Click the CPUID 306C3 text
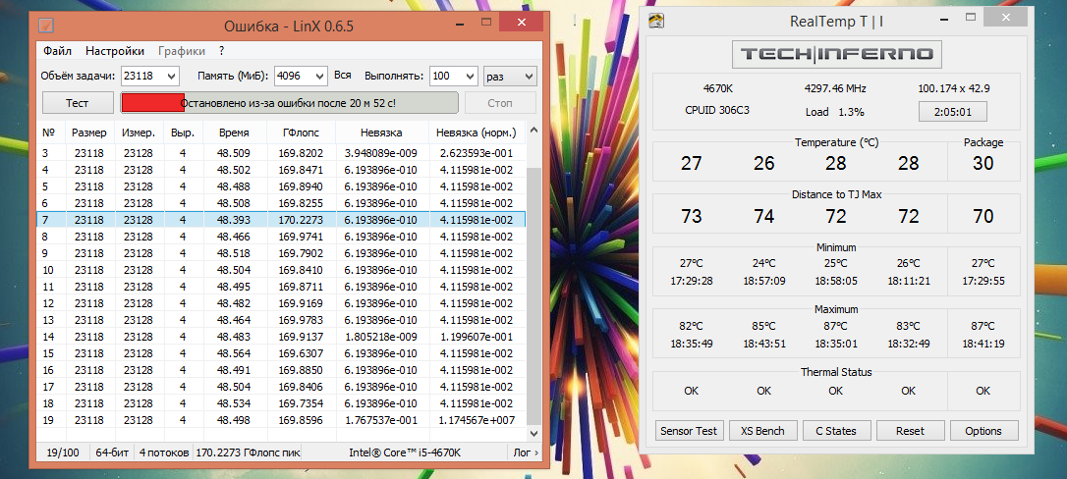The height and width of the screenshot is (479, 1067). point(717,111)
